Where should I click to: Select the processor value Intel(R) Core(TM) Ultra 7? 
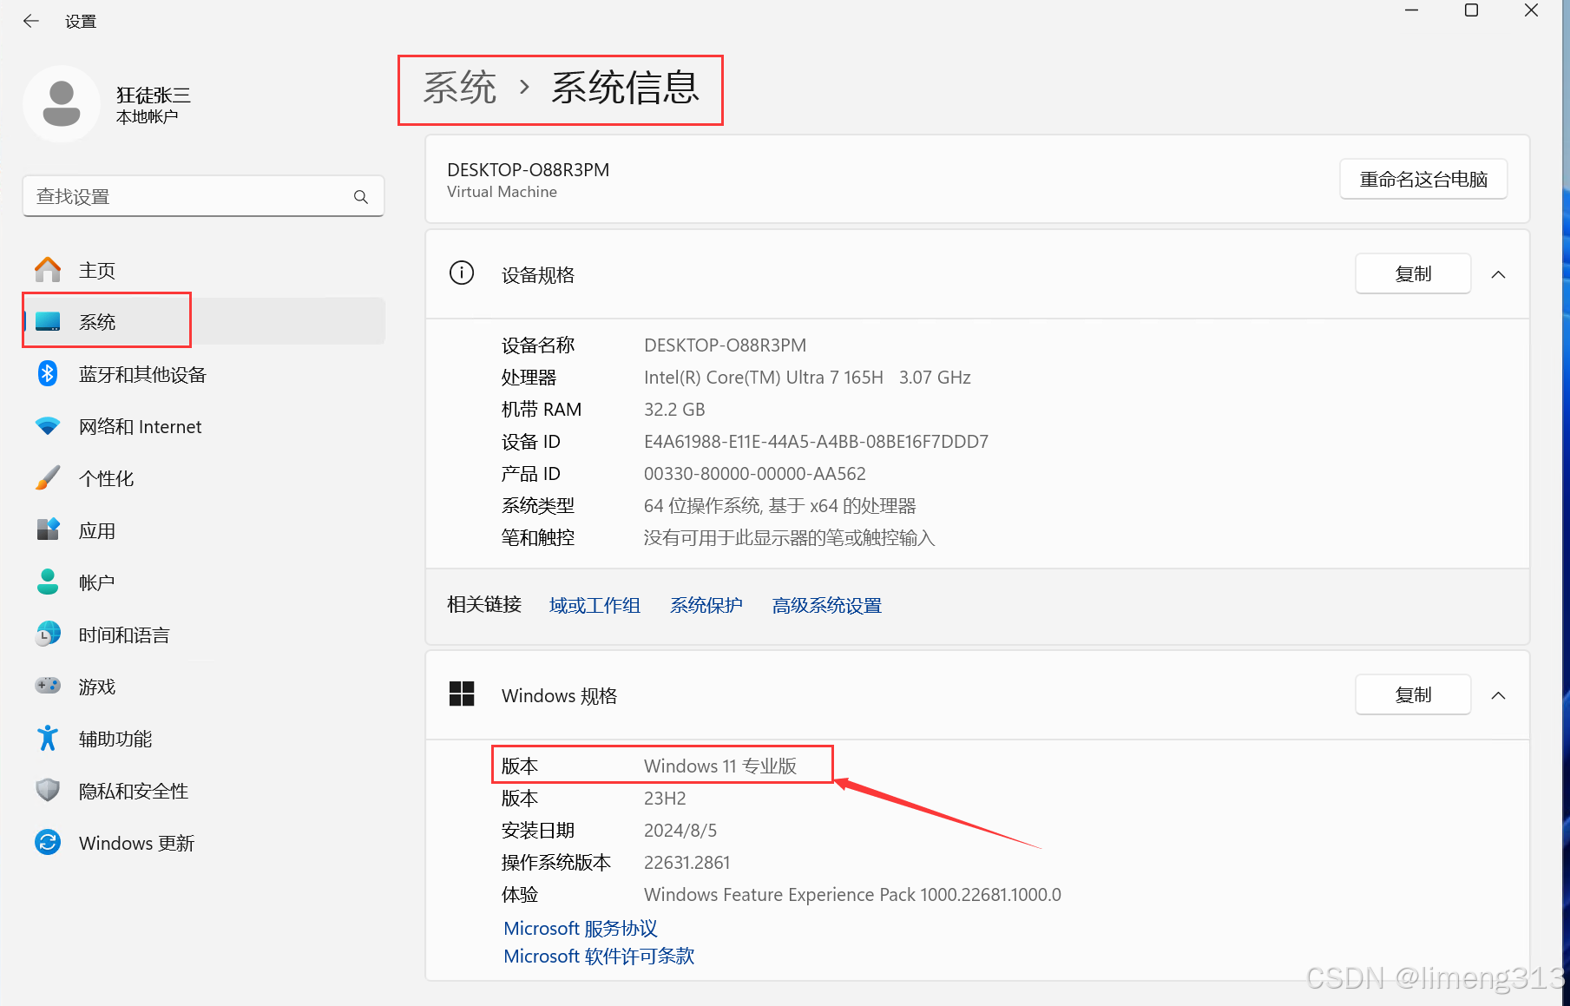[807, 378]
